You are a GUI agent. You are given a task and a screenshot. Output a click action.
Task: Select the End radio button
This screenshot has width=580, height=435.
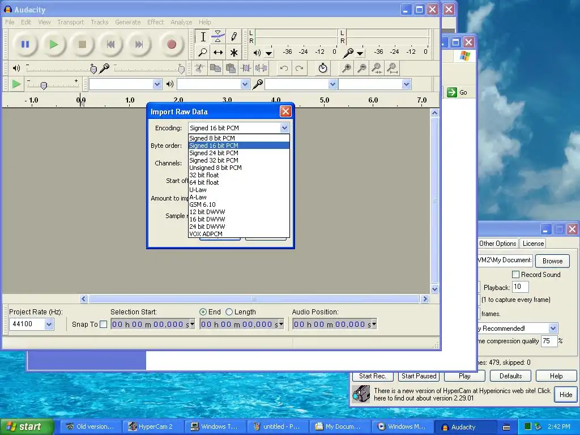203,312
